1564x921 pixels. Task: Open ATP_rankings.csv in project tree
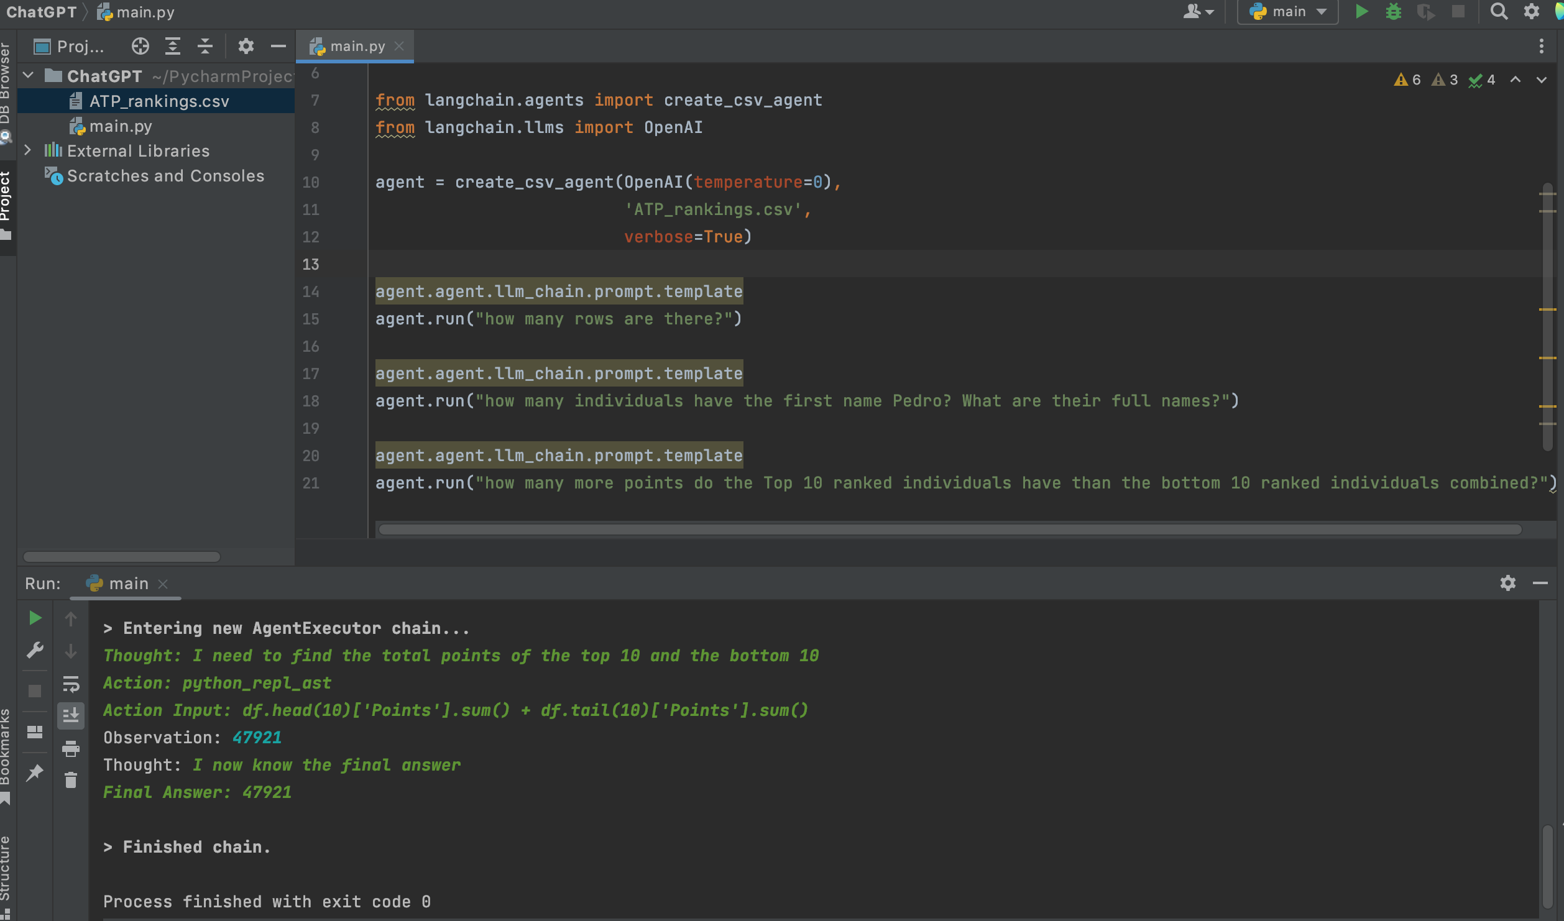coord(159,101)
